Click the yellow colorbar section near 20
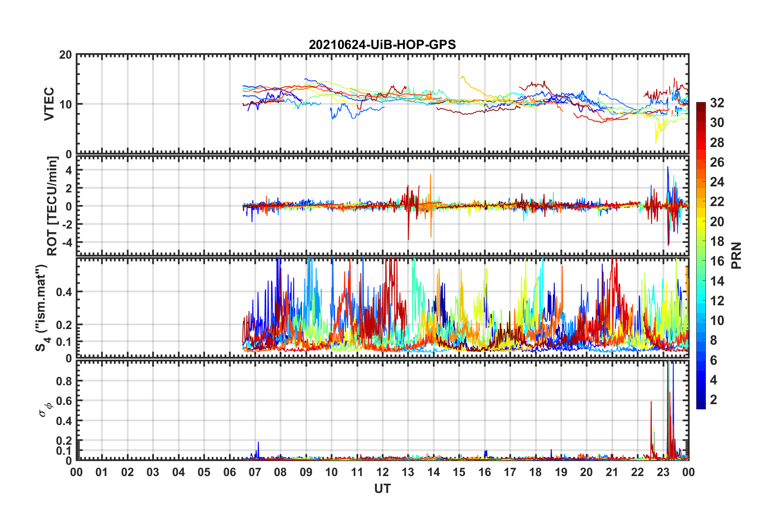 coord(701,222)
